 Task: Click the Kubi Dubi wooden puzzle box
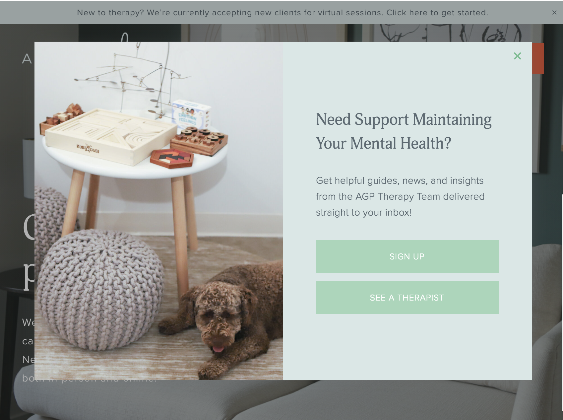[x=111, y=135]
